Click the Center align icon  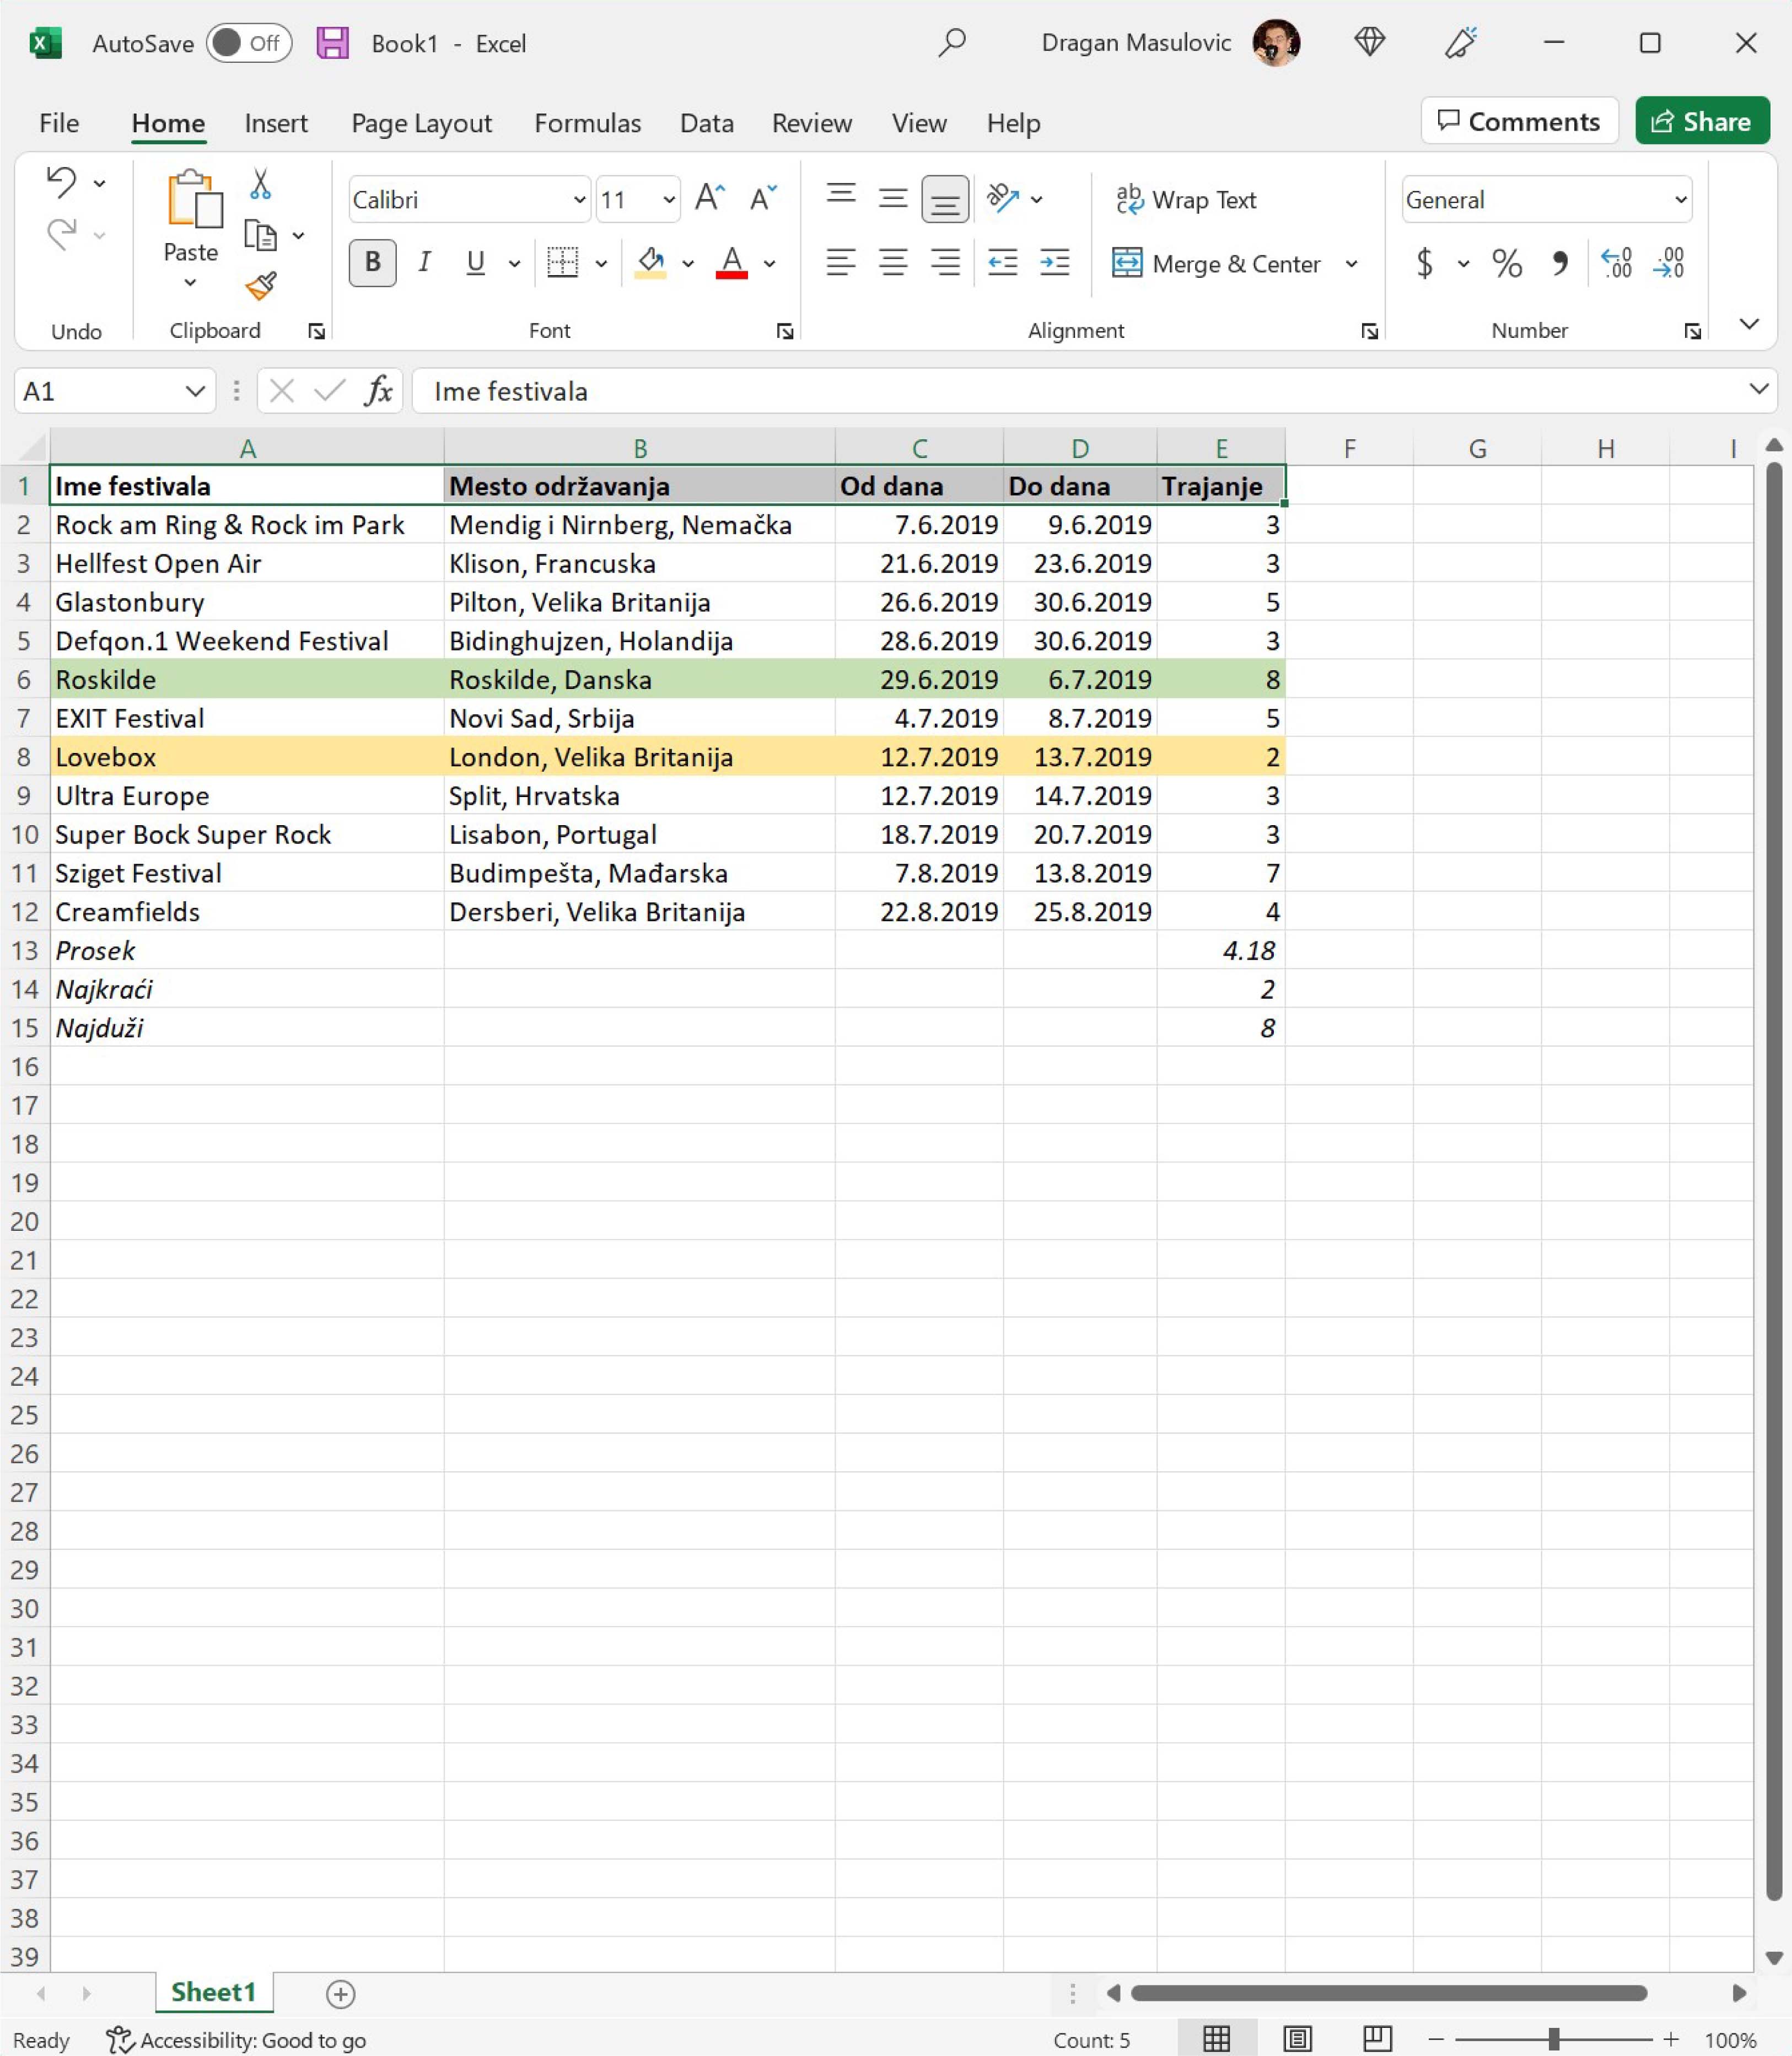(892, 263)
